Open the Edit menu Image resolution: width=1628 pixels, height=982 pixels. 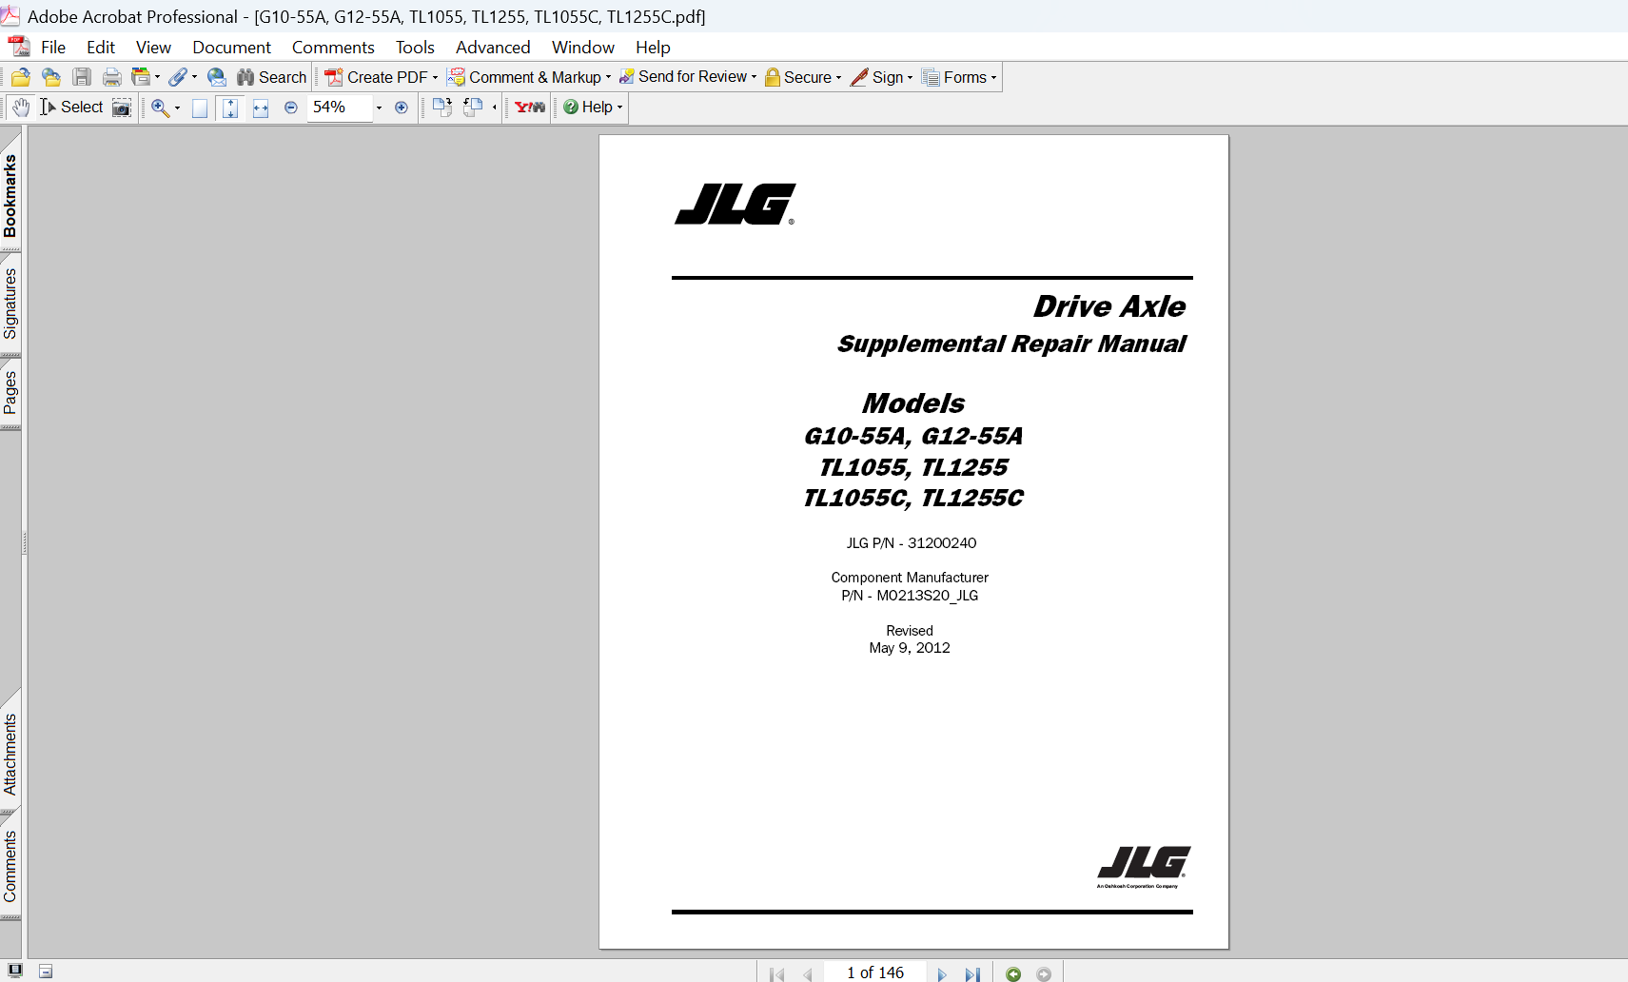tap(101, 48)
